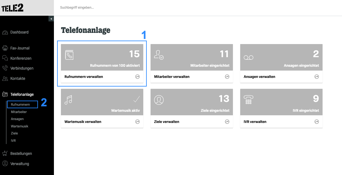Open the Konferenzen chat bubble icon
This screenshot has height=175, width=342.
point(5,58)
